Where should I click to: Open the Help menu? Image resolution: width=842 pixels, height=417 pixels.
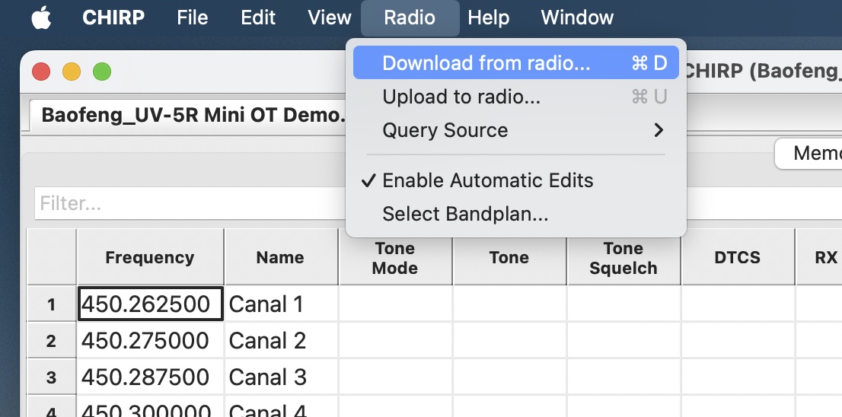click(488, 18)
